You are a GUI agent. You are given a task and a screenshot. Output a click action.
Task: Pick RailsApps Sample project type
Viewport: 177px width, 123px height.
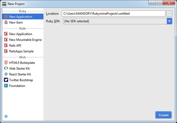(x=23, y=51)
